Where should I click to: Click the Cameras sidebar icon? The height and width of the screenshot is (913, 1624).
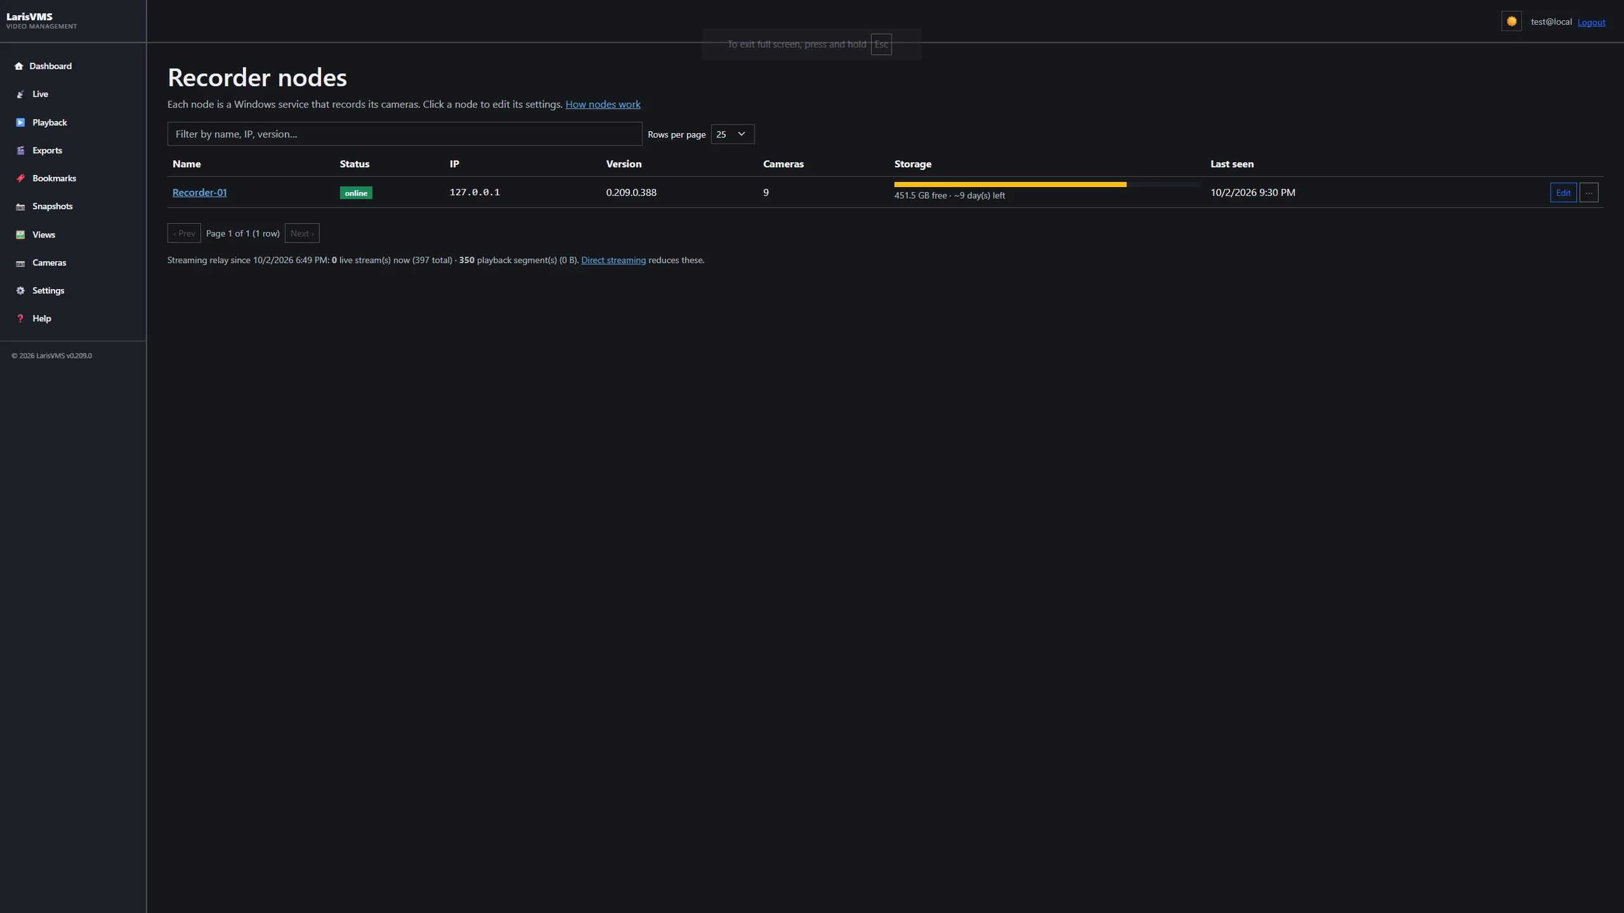click(20, 263)
